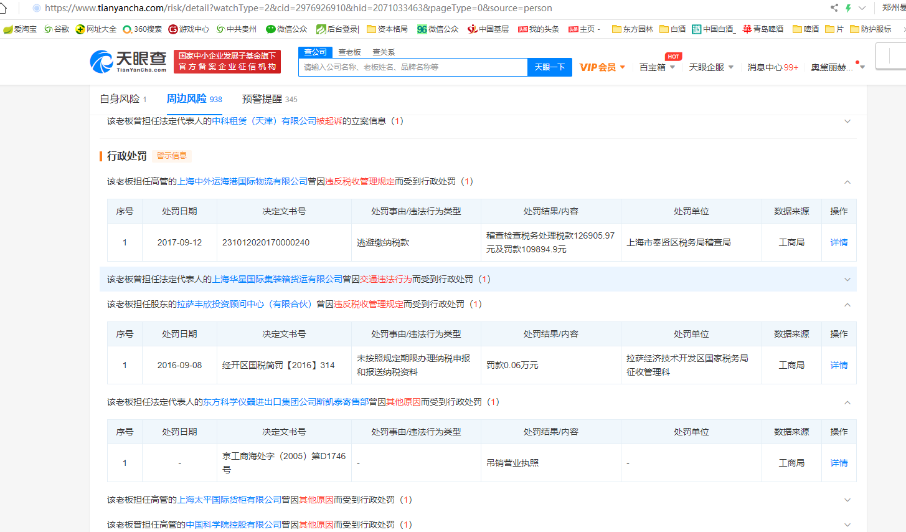Open the 白酒 bookmark folder

[672, 29]
